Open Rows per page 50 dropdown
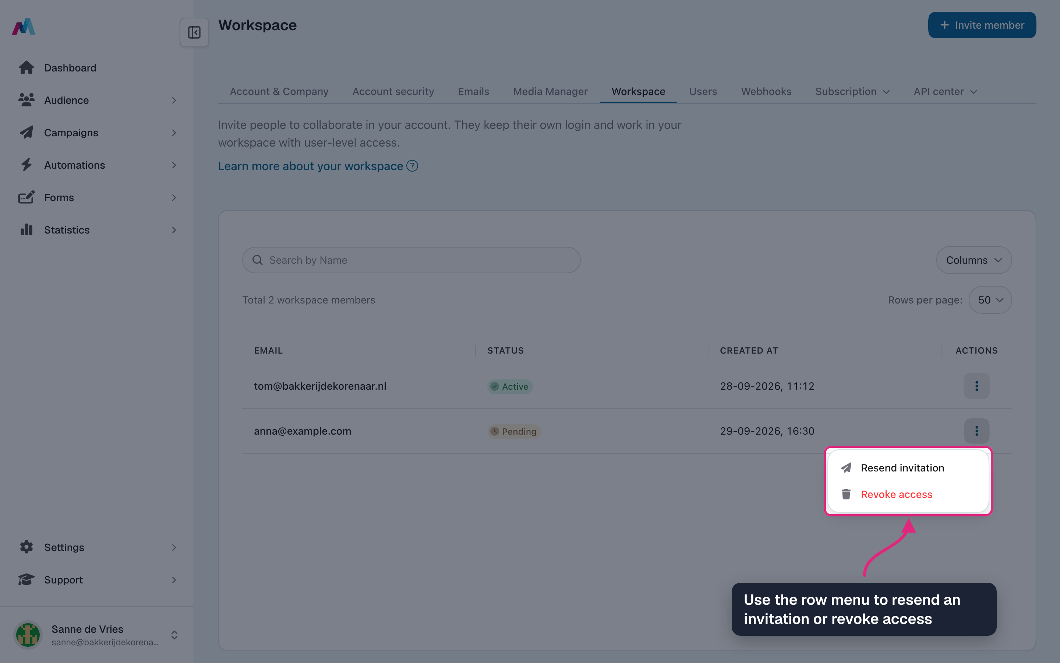The image size is (1060, 663). point(990,300)
